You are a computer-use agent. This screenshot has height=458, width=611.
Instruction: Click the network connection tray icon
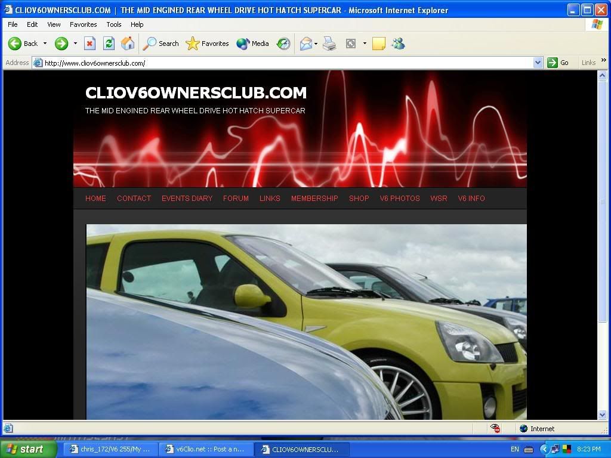(556, 449)
